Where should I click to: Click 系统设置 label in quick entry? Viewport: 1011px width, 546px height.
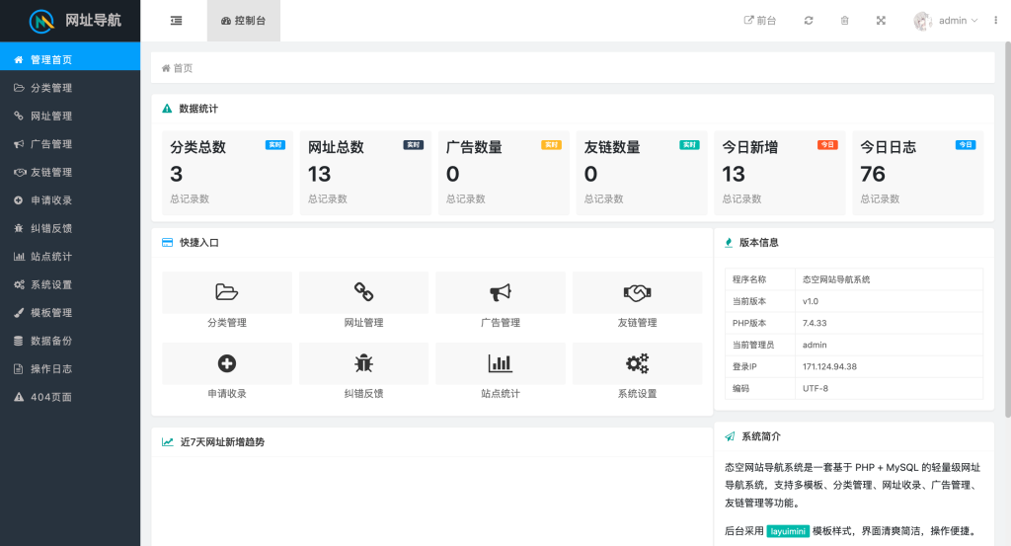click(x=637, y=394)
